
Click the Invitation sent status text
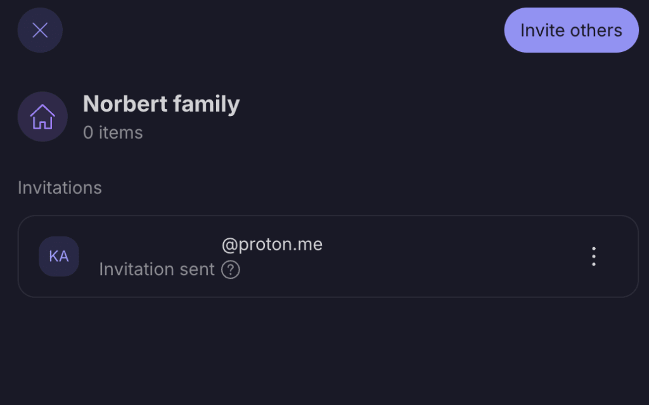[x=157, y=269]
